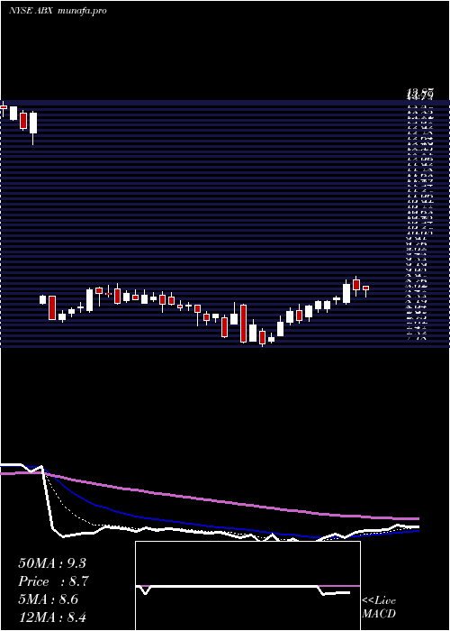Click the tall red candlestick at the chart low
The height and width of the screenshot is (631, 450).
(243, 324)
